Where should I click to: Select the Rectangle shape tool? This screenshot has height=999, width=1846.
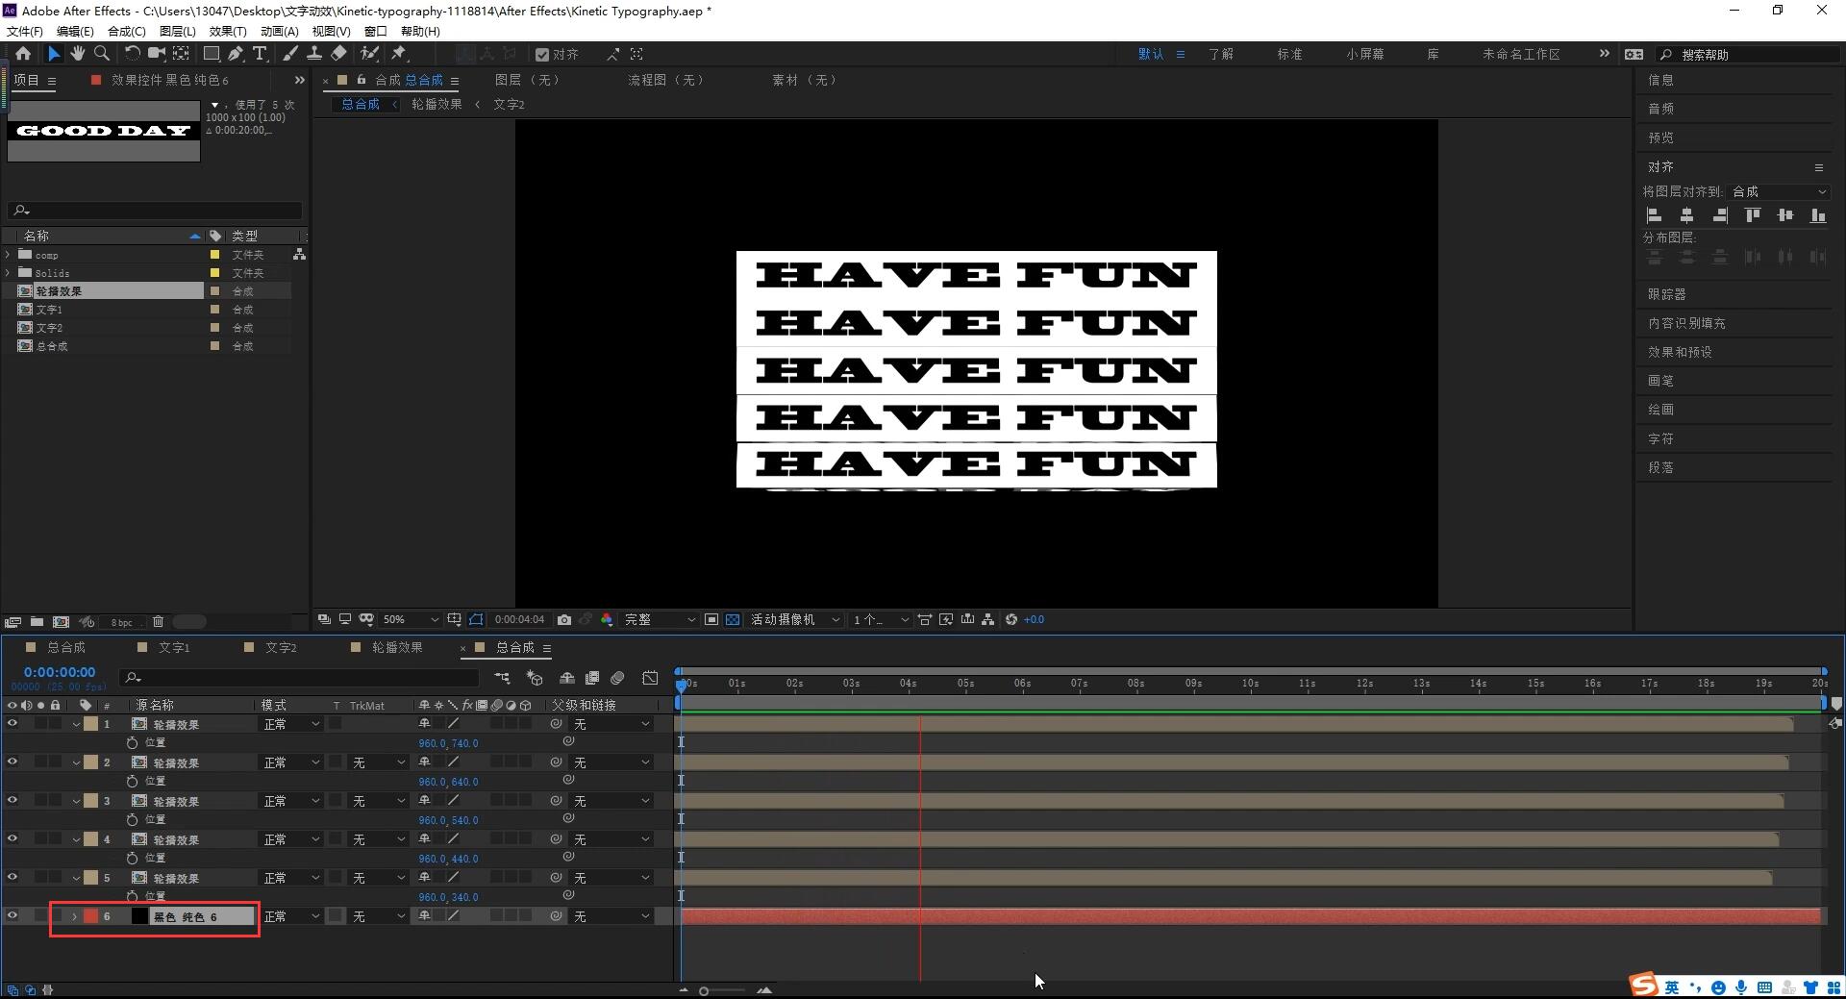point(212,54)
